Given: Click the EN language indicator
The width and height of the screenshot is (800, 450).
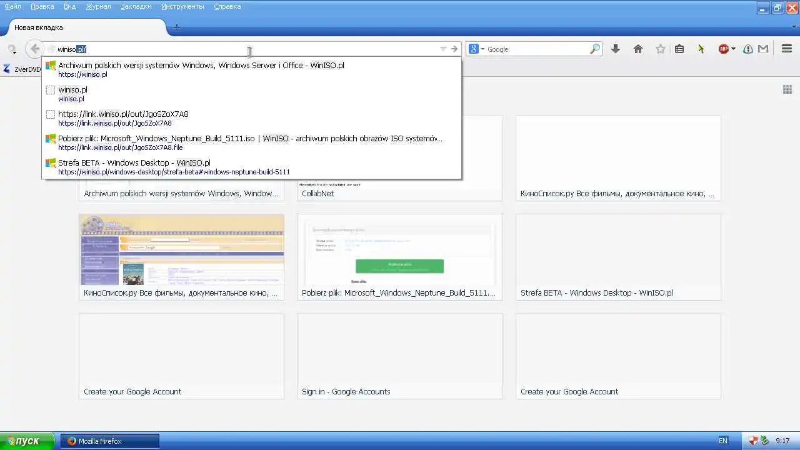Looking at the screenshot, I should pyautogui.click(x=723, y=441).
